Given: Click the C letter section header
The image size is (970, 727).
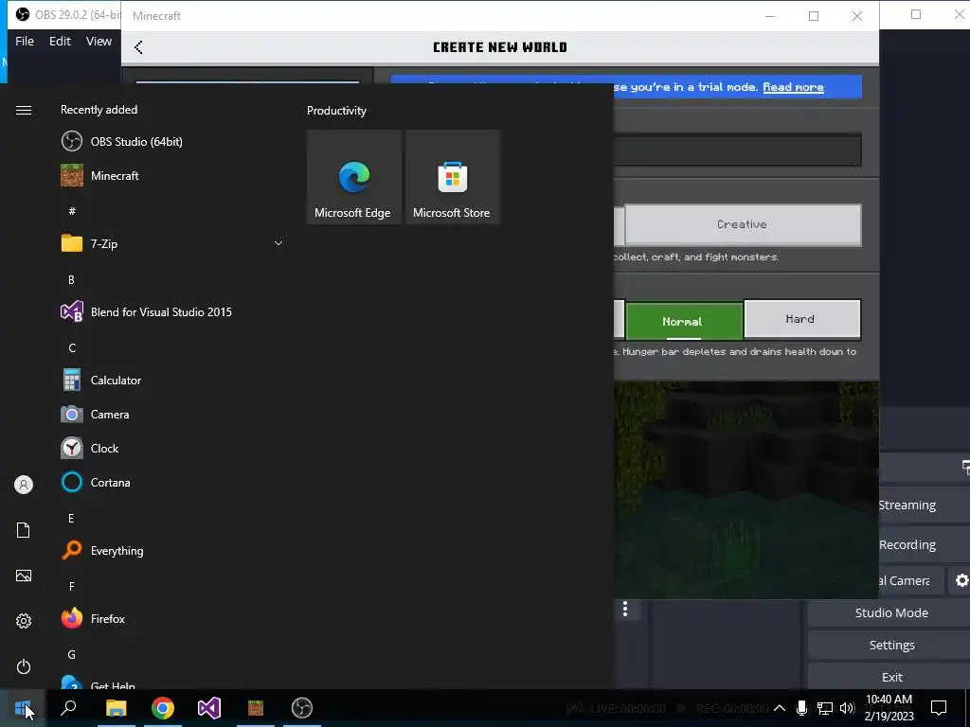Looking at the screenshot, I should [x=72, y=348].
